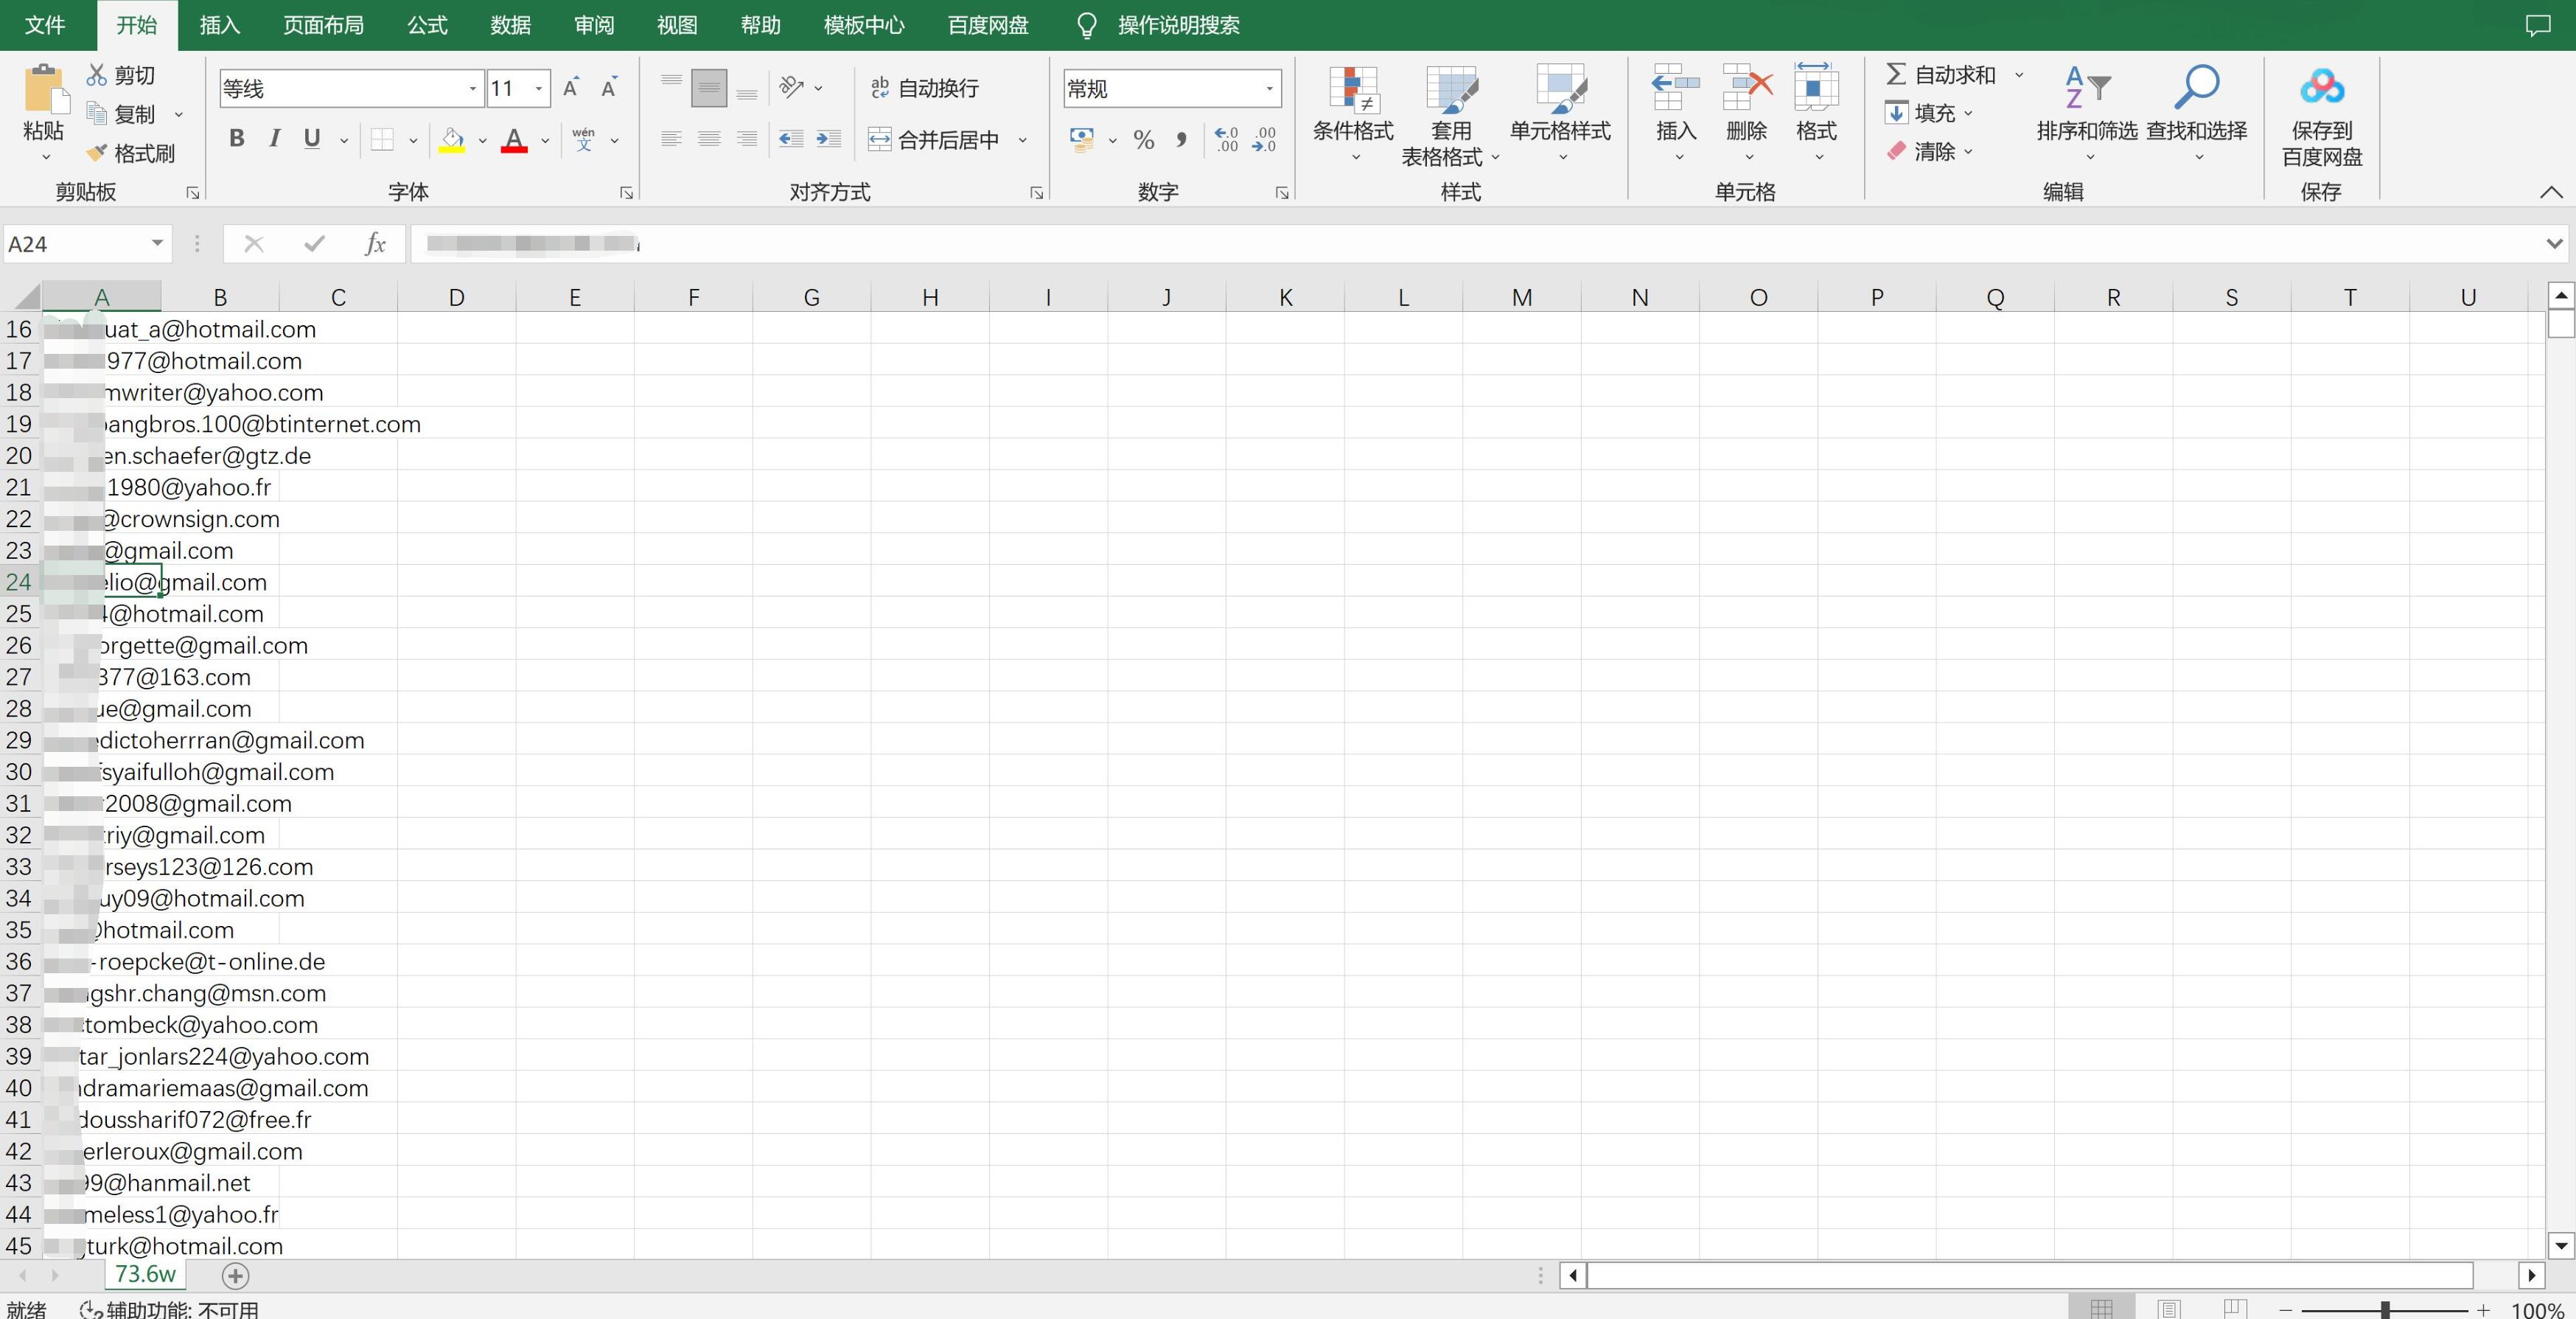Open the Name Box dropdown for A24
The height and width of the screenshot is (1319, 2576).
(157, 243)
